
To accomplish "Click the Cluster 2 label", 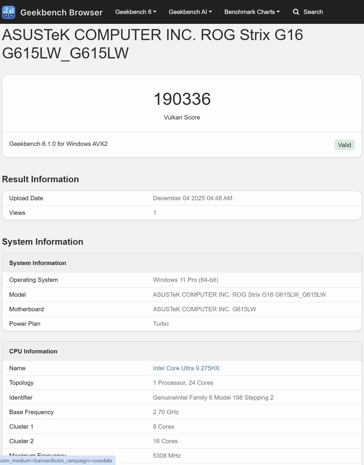I will pyautogui.click(x=22, y=441).
